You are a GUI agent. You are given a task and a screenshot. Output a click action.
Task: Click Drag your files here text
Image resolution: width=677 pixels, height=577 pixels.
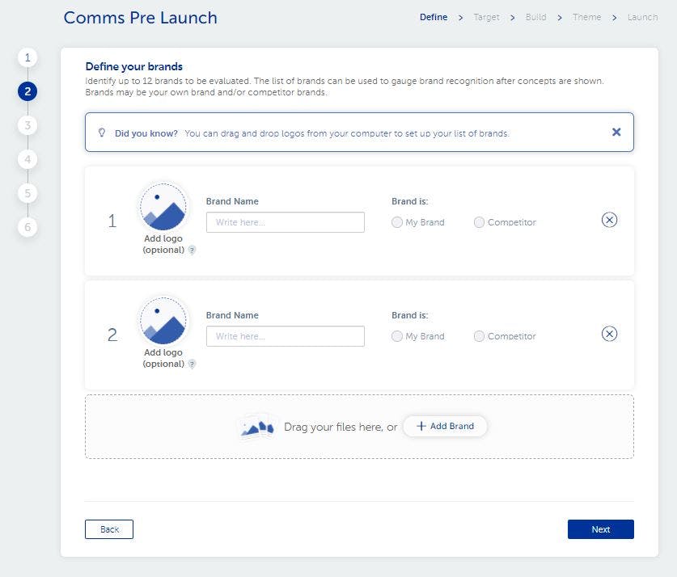341,427
